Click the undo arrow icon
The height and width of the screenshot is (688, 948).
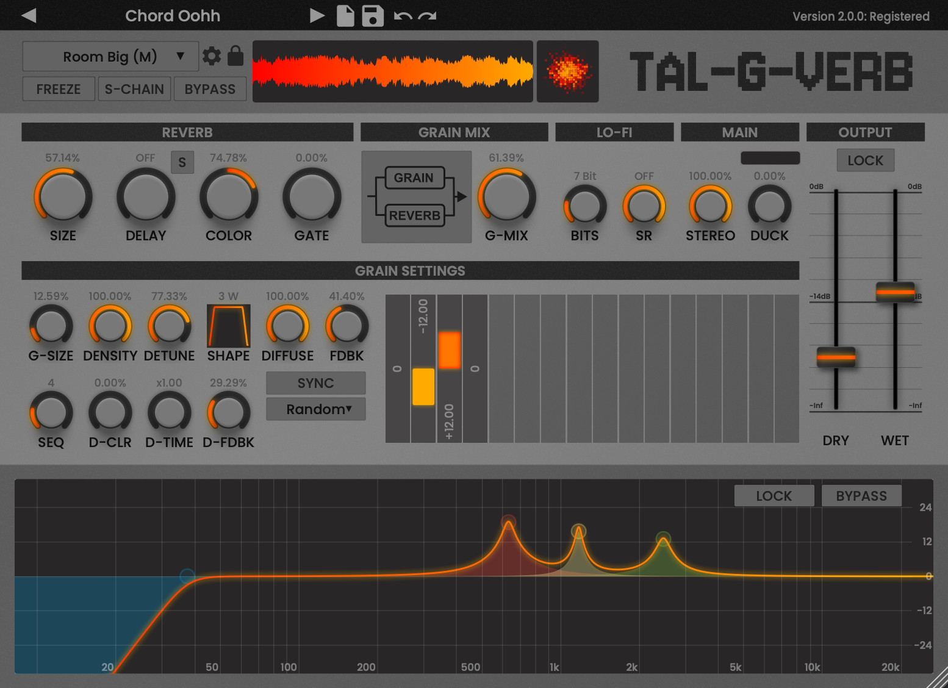[403, 16]
